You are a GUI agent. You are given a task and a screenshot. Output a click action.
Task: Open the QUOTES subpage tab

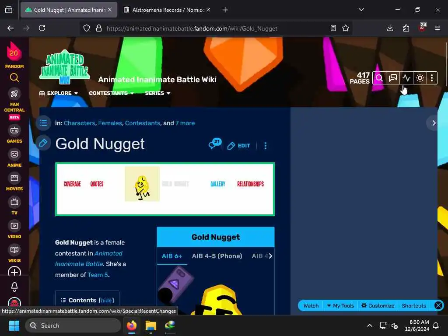(x=97, y=184)
